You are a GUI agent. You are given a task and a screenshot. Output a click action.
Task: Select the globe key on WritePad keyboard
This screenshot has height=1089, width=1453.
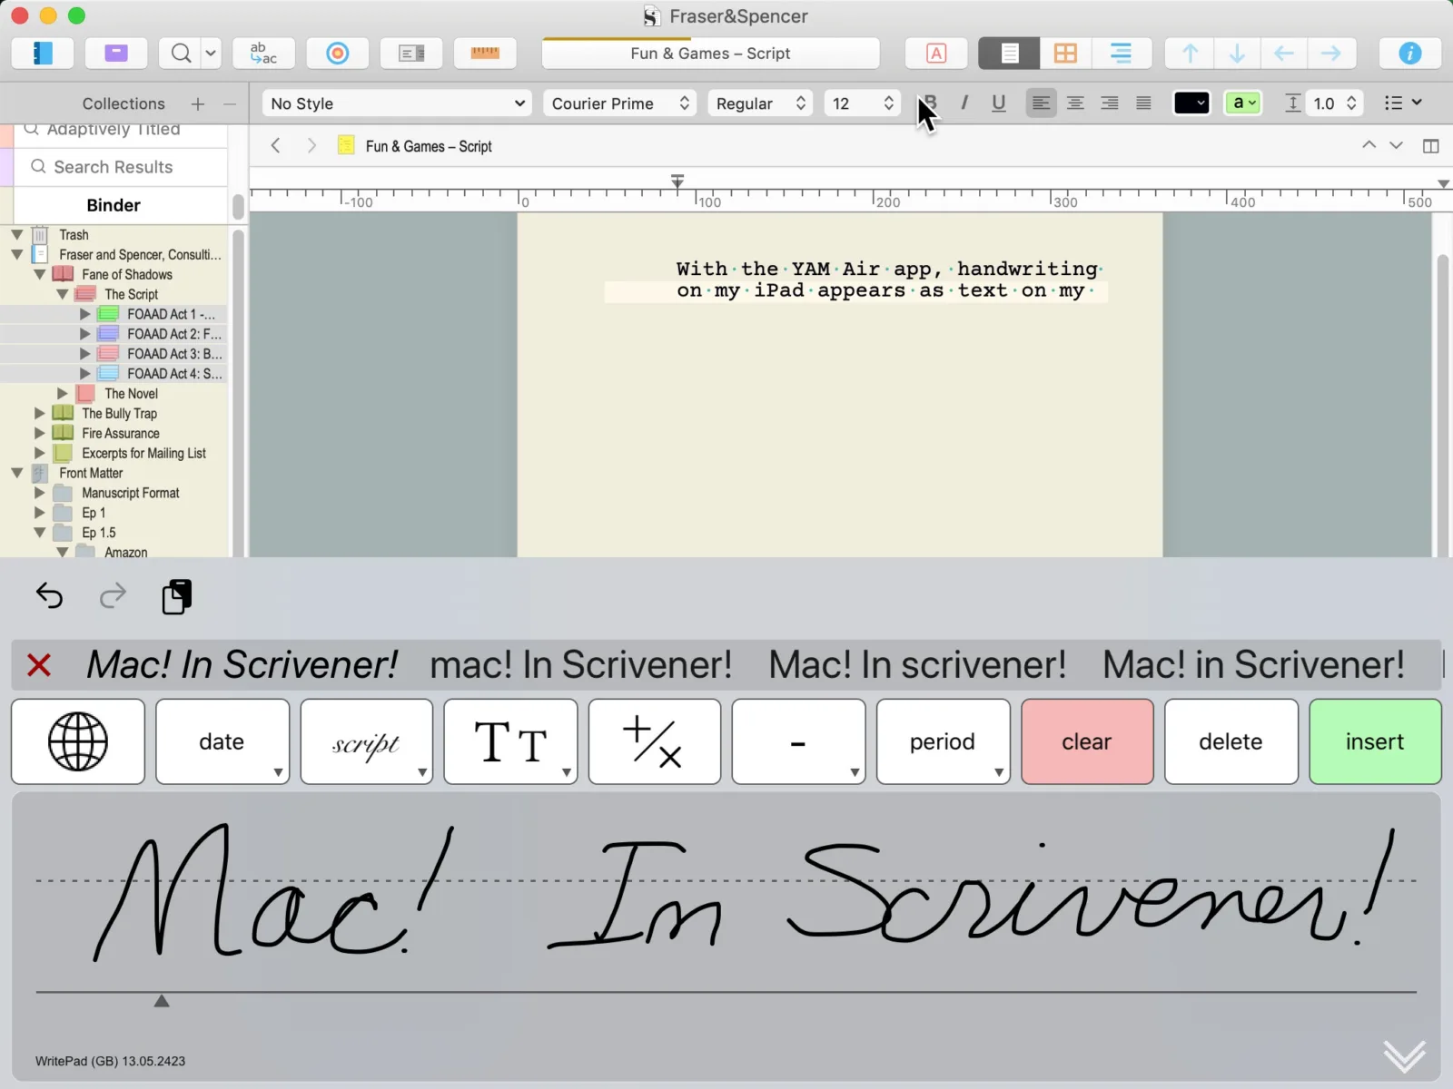tap(77, 741)
